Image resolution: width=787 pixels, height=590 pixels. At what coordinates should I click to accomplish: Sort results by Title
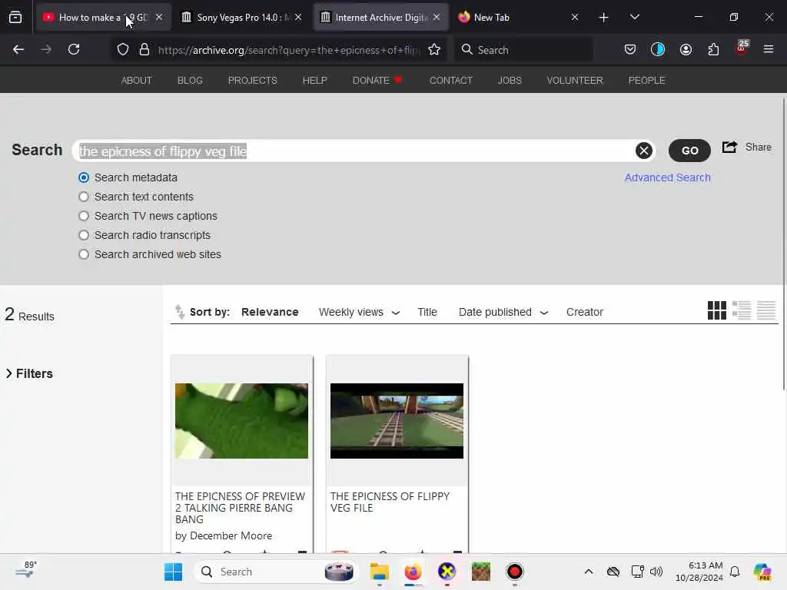[x=427, y=312]
